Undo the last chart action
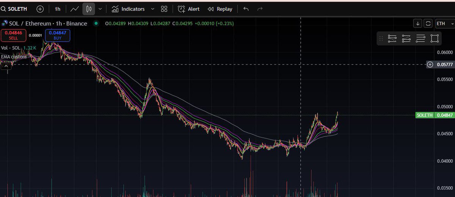Viewport: 455px width, 197px height. tap(246, 9)
